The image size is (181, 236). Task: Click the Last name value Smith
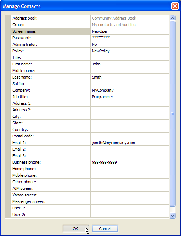pos(130,77)
